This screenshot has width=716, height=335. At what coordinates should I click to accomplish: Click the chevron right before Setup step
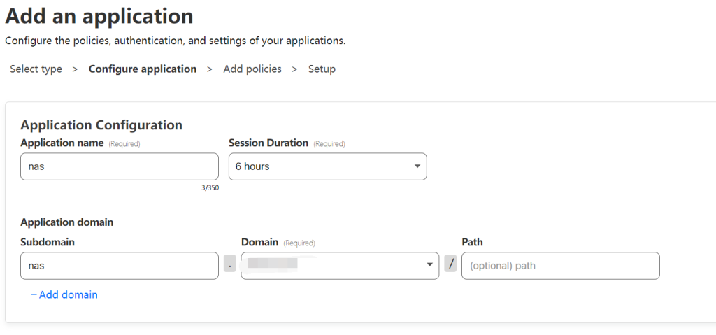tap(294, 69)
